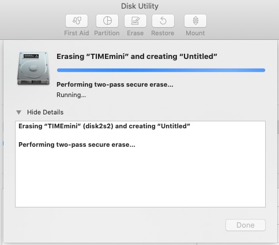Select the log line mentioning disk2s2
Screen dimensions: 279x245
pyautogui.click(x=104, y=126)
